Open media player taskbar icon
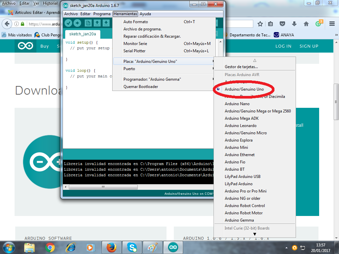This screenshot has width=339, height=254. [x=90, y=247]
